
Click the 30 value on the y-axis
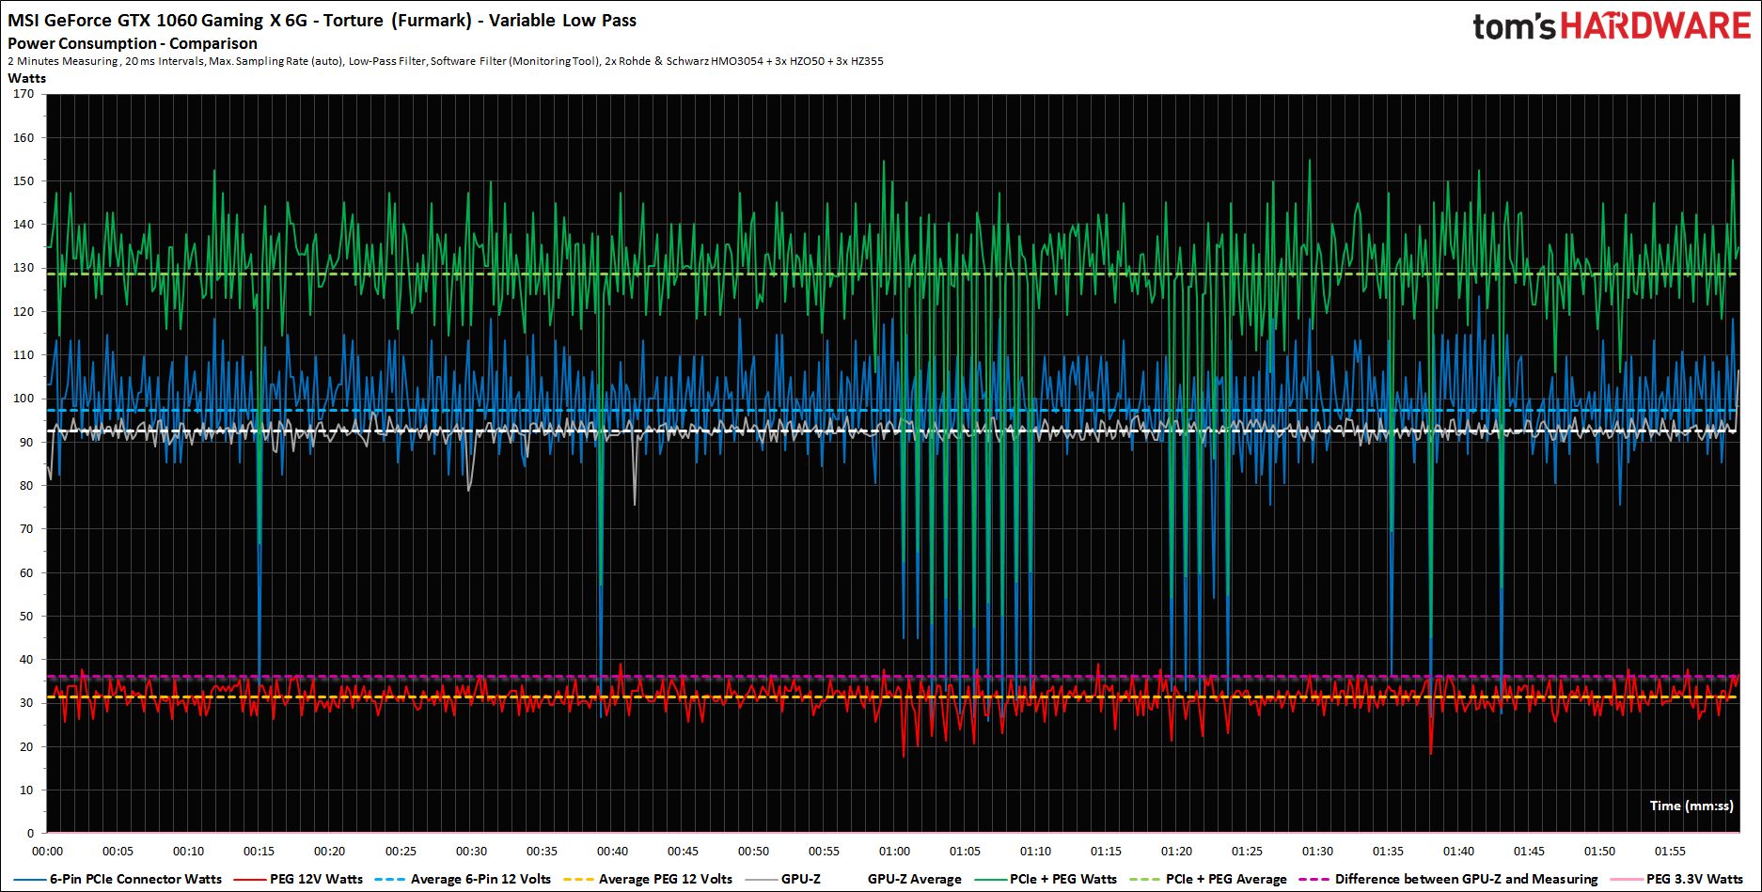tap(26, 703)
